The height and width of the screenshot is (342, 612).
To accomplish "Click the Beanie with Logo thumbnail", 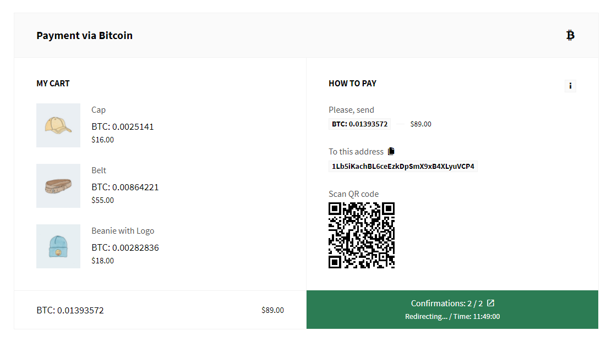I will [58, 246].
